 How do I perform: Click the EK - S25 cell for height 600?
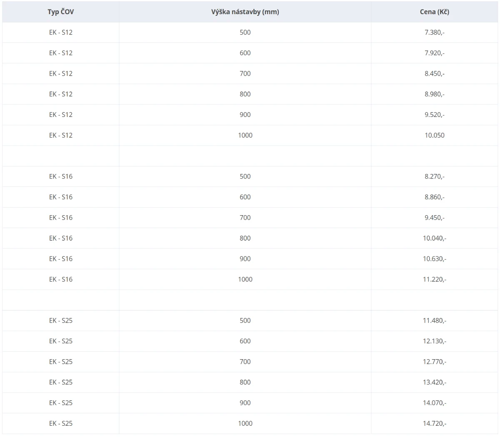point(61,341)
